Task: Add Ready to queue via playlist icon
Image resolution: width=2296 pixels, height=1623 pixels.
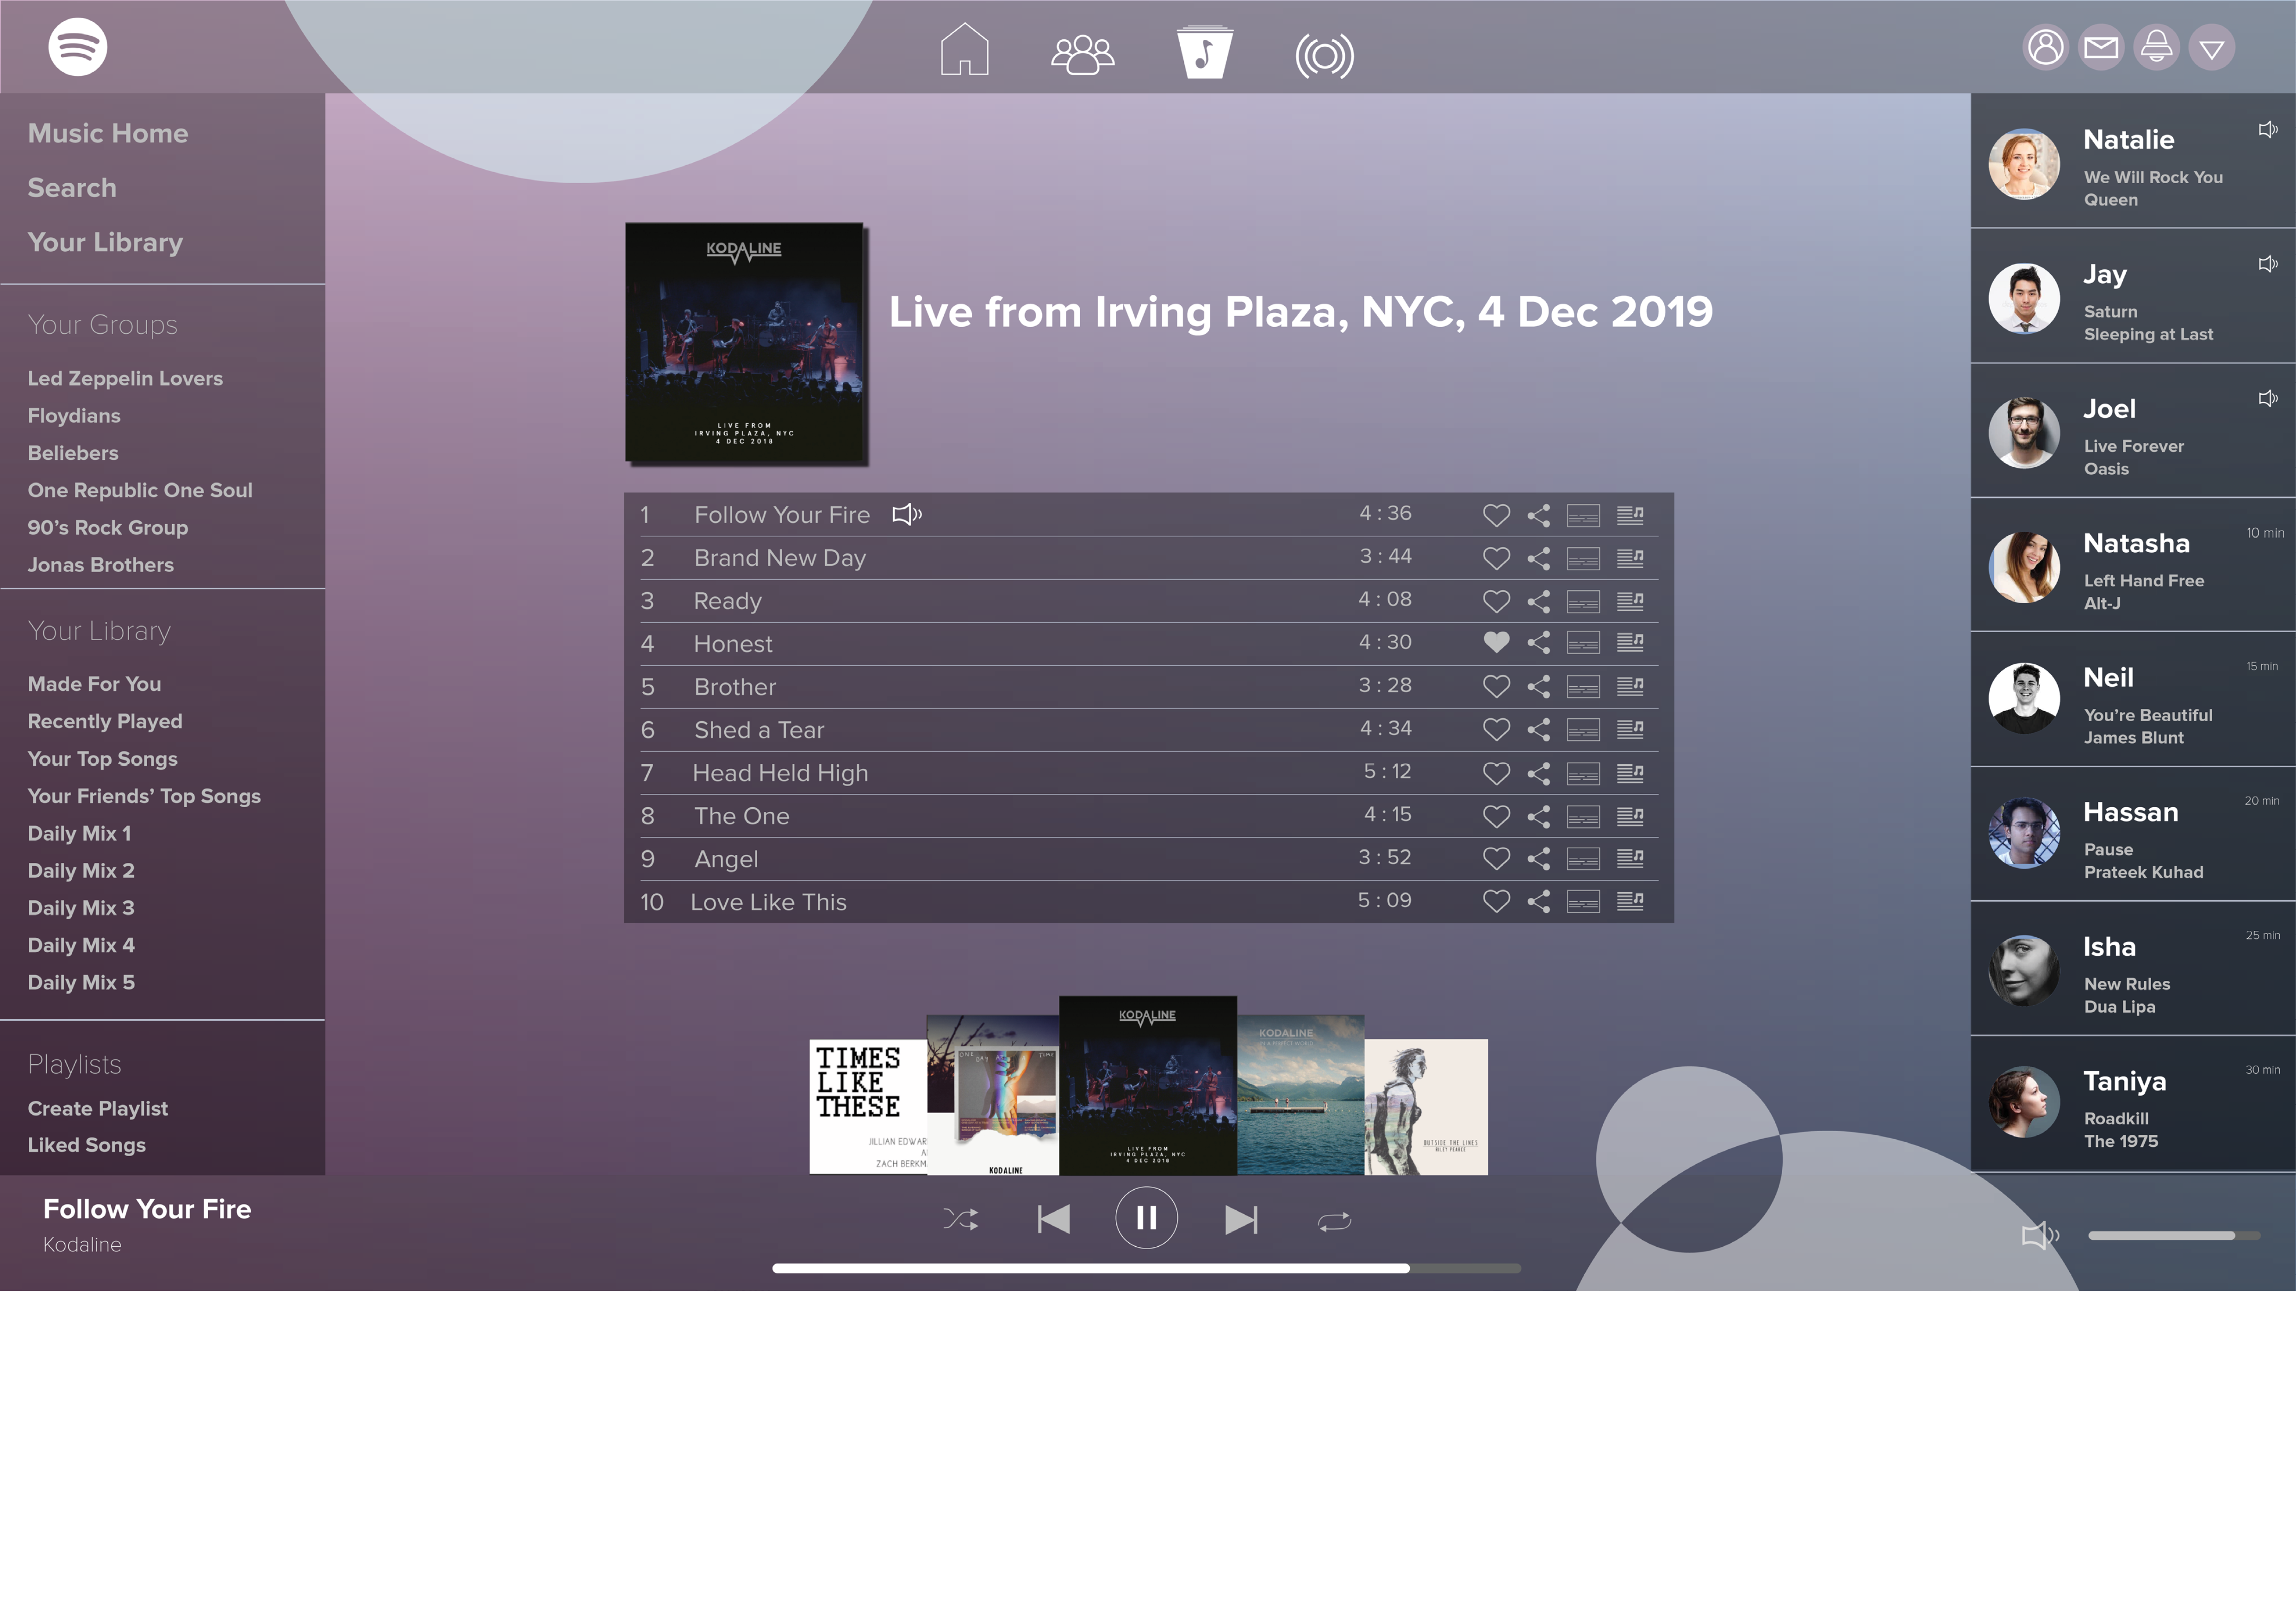Action: point(1630,601)
